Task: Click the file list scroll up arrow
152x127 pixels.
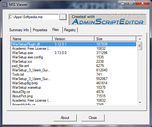Action: coord(140,39)
